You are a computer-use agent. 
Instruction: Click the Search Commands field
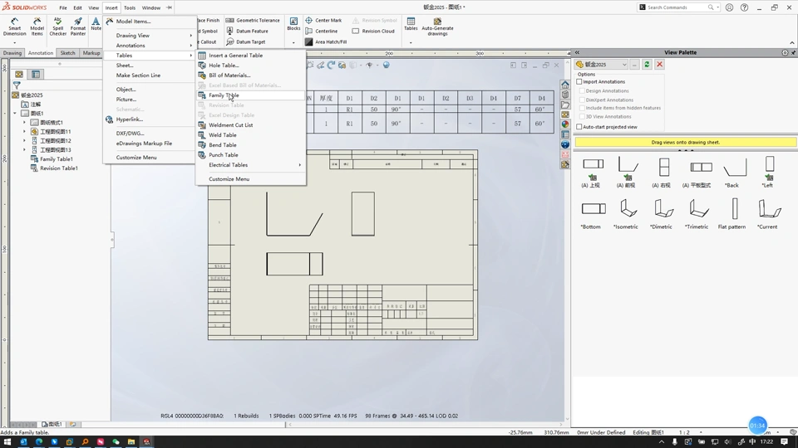click(677, 7)
